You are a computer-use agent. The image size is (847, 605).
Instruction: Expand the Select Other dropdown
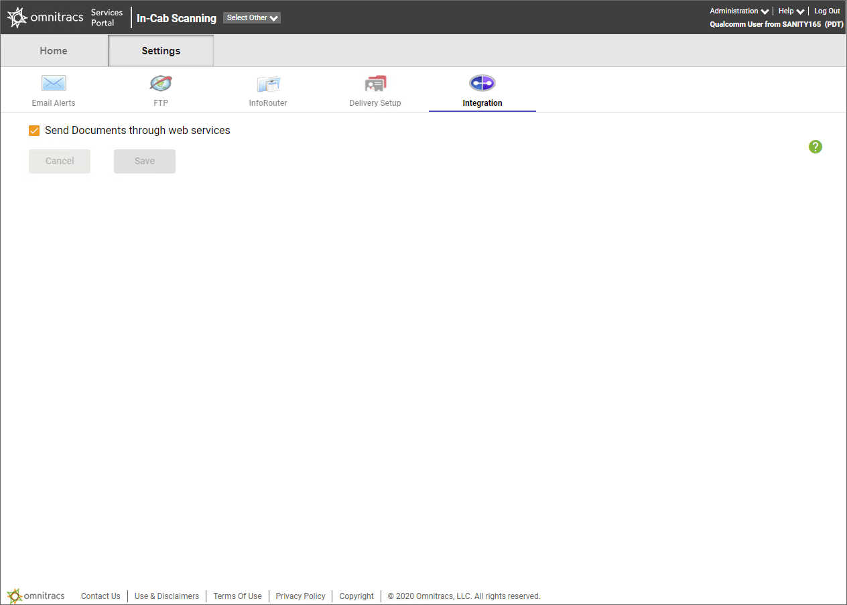[x=252, y=18]
